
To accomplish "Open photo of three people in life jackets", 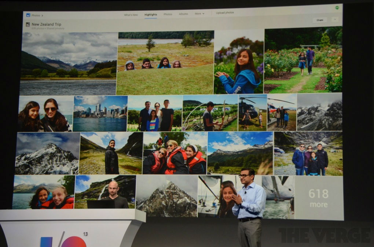I will (x=175, y=153).
